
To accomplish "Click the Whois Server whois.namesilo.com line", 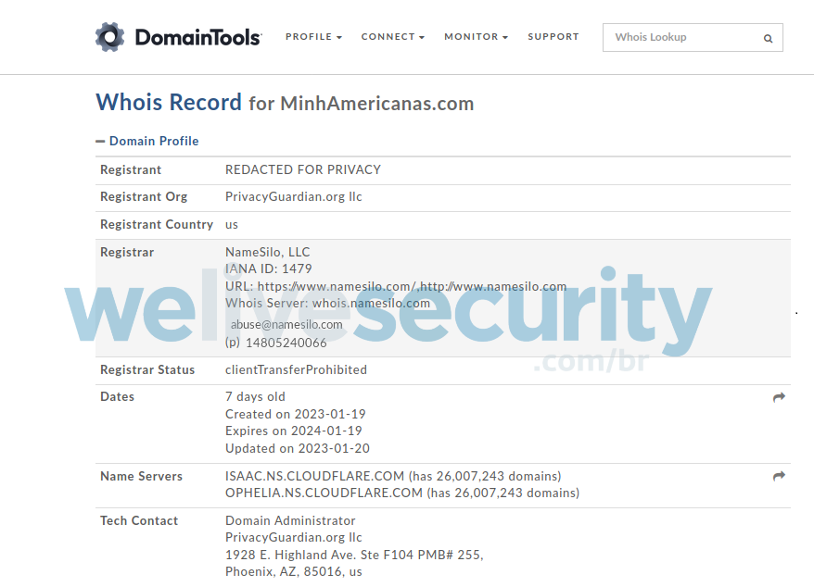I will 327,304.
